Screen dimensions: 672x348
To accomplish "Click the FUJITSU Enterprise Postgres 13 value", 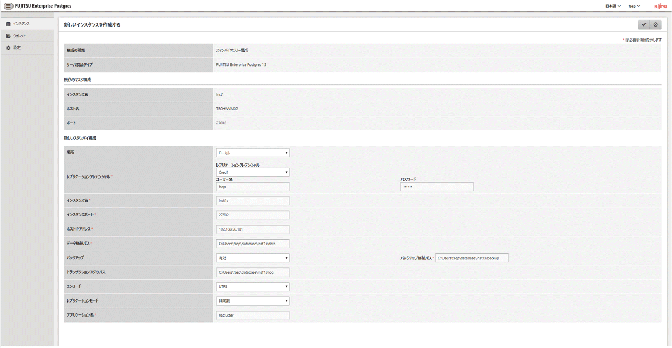I will click(x=241, y=65).
